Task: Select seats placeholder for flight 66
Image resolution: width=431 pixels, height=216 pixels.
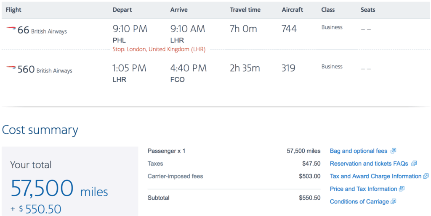Action: tap(366, 29)
